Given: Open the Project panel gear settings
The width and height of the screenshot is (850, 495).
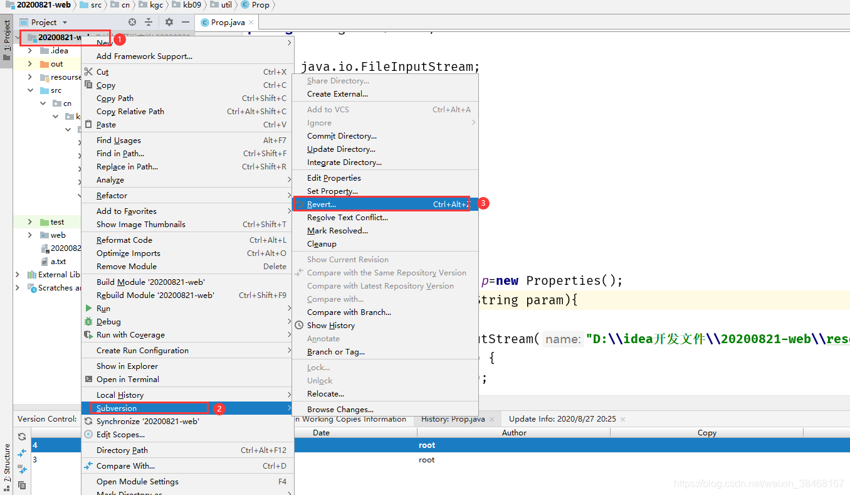Looking at the screenshot, I should click(x=169, y=22).
